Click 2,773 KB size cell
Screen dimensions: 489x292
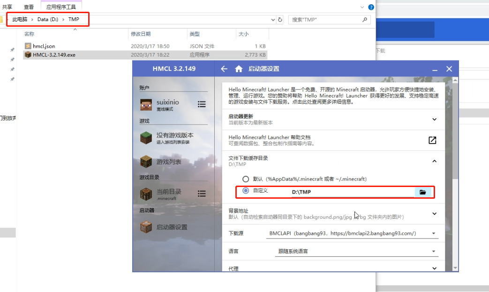(x=255, y=55)
